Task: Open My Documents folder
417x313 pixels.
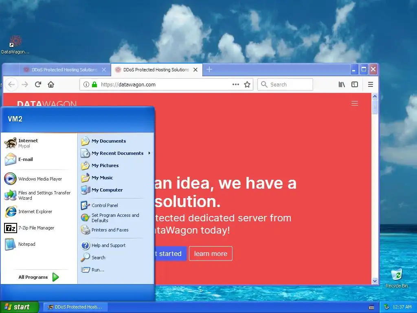Action: (x=116, y=141)
